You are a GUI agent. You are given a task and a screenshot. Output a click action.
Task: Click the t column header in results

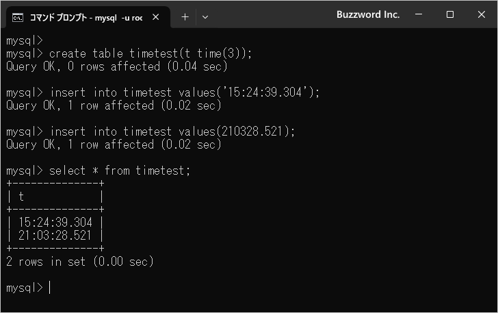point(21,197)
